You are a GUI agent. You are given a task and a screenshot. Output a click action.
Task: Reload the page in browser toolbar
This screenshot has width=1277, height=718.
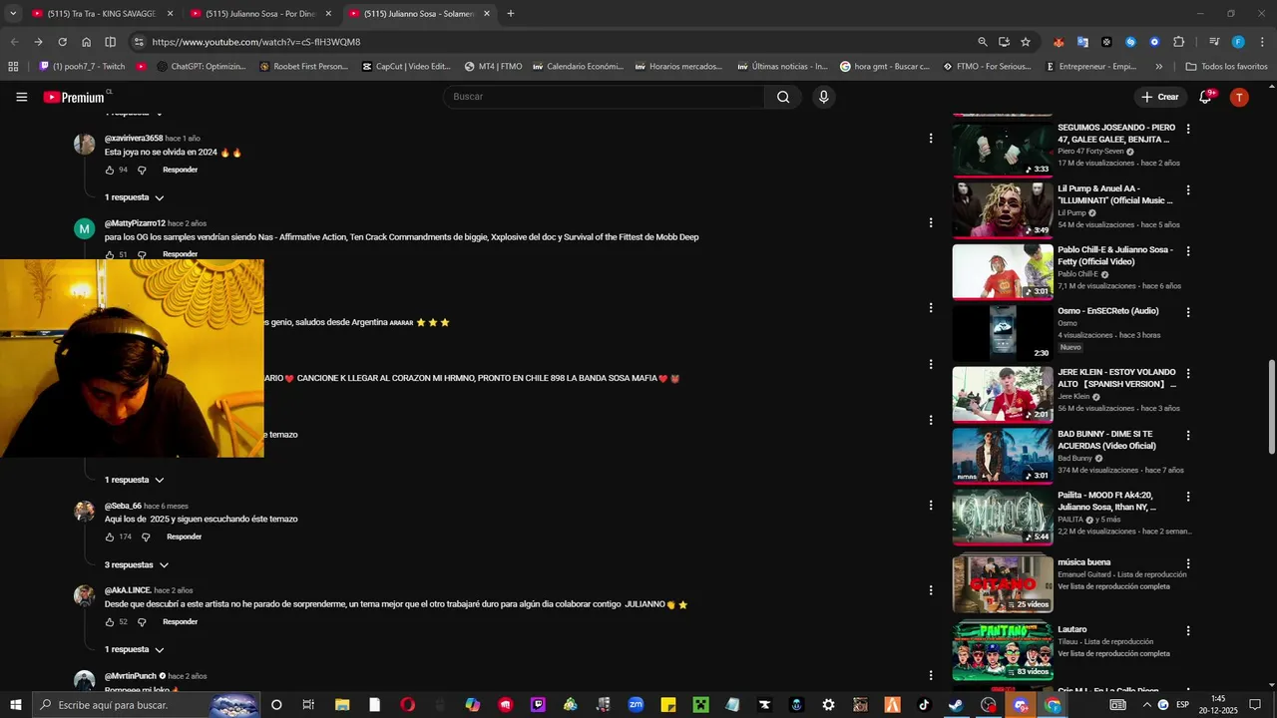[62, 42]
